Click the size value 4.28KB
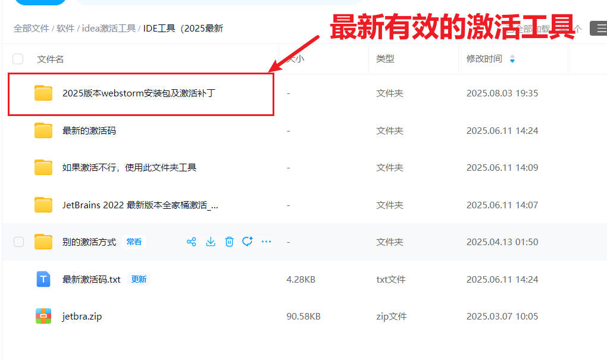Image resolution: width=607 pixels, height=360 pixels. point(301,280)
